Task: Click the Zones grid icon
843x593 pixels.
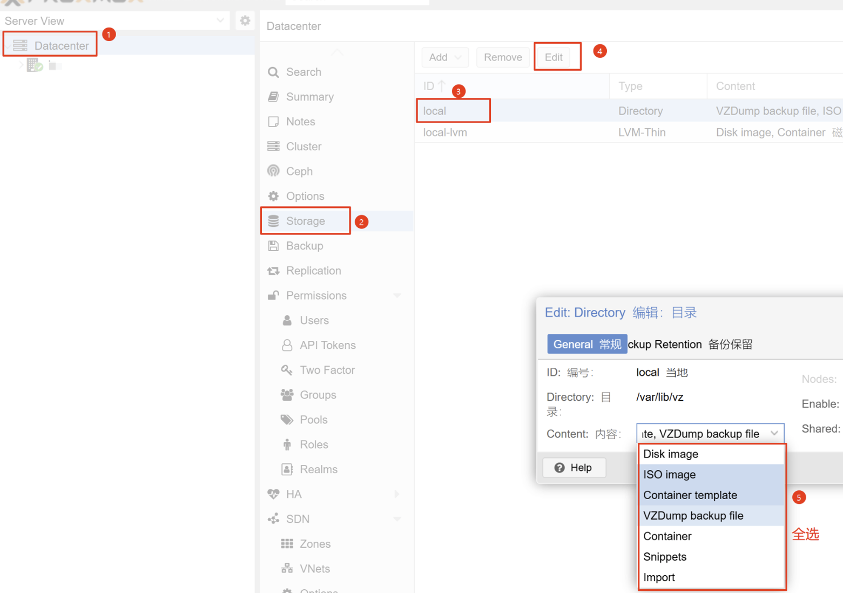Action: point(287,544)
